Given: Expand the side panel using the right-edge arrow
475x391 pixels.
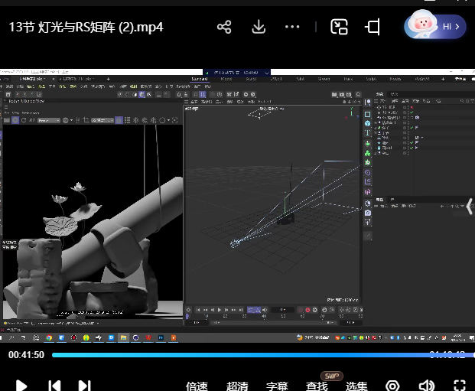Looking at the screenshot, I should pyautogui.click(x=470, y=207).
